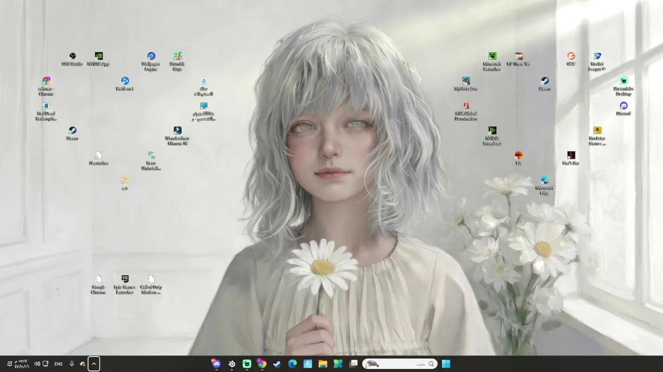Select the Recycle Bin desktop icon
The image size is (663, 372).
coord(204,86)
